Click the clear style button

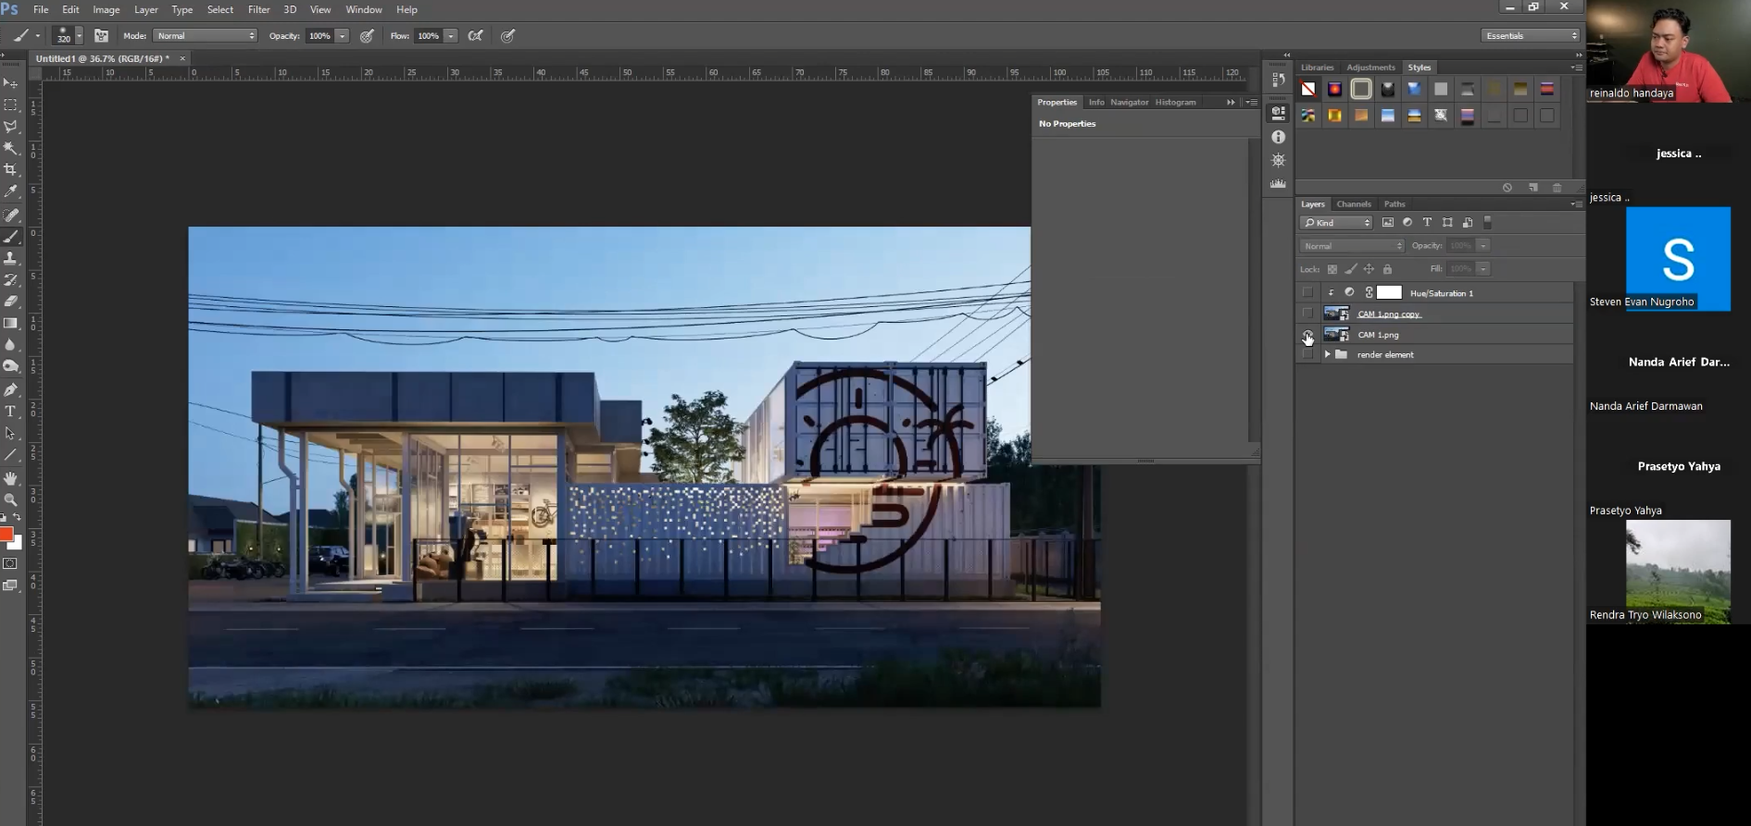[1507, 188]
